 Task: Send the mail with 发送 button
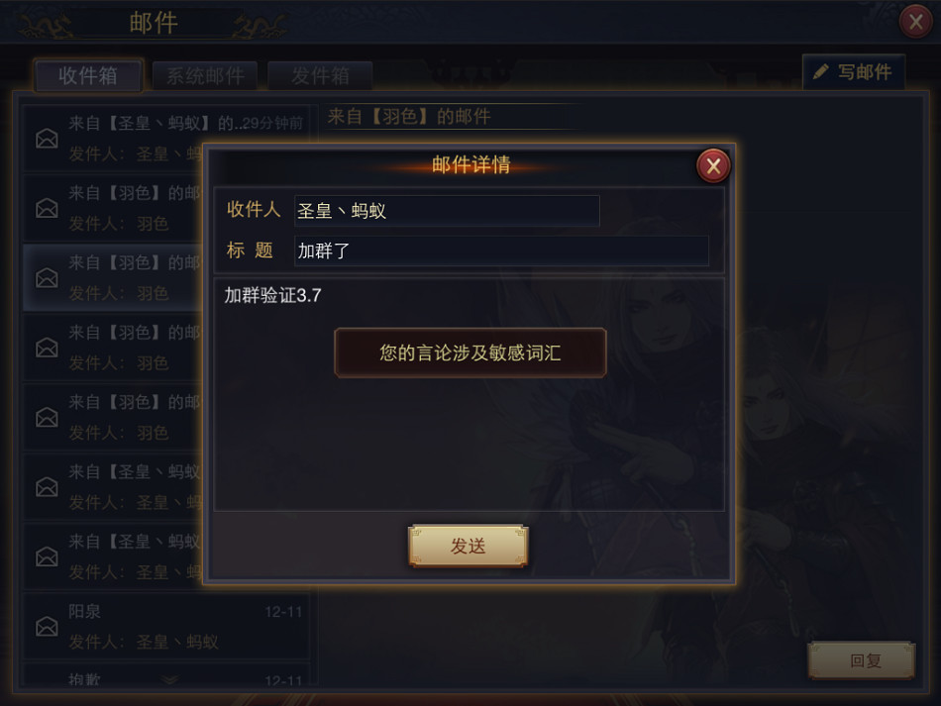coord(469,546)
